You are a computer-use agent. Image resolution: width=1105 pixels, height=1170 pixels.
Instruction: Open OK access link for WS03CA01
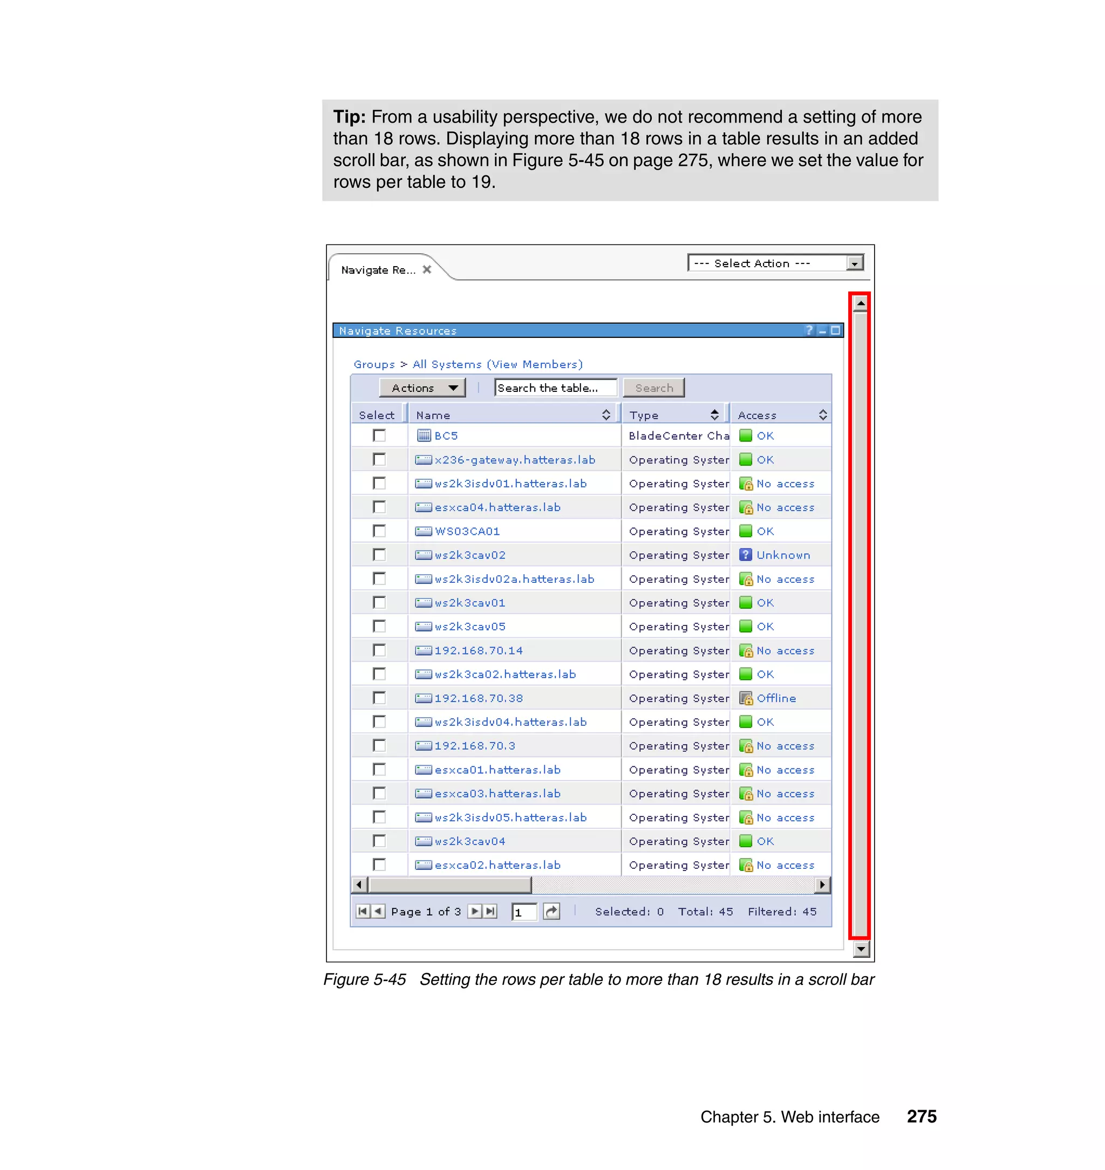766,531
